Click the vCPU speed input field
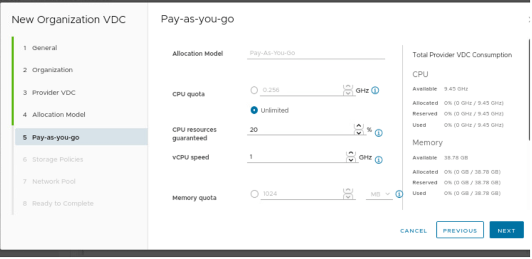The width and height of the screenshot is (532, 259). coord(294,157)
